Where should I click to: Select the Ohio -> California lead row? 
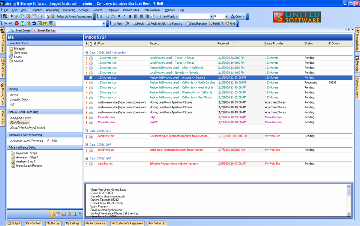pyautogui.click(x=218, y=68)
